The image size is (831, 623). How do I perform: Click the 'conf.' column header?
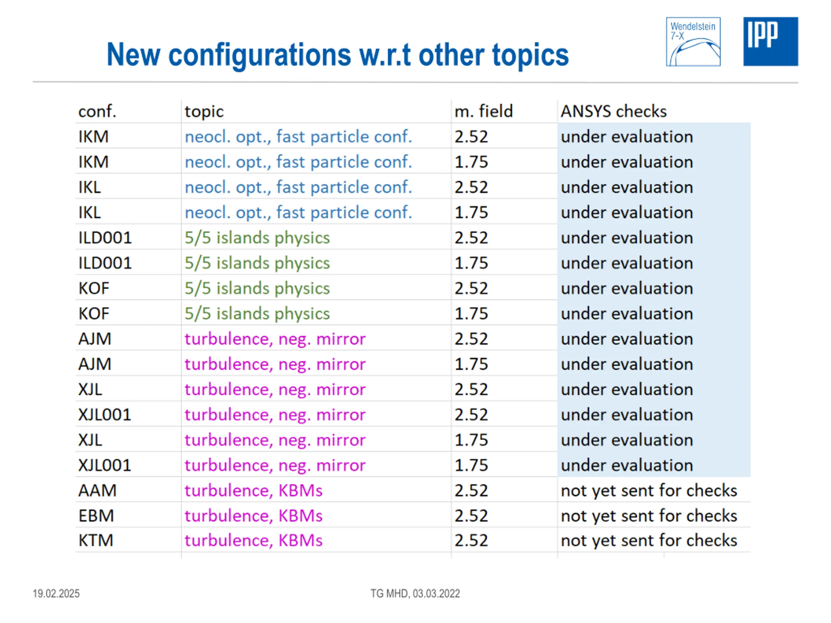[x=97, y=112]
